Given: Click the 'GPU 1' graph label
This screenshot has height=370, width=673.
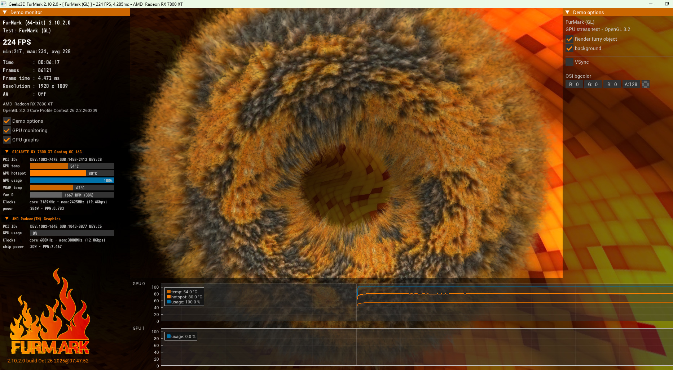Looking at the screenshot, I should click(x=138, y=328).
